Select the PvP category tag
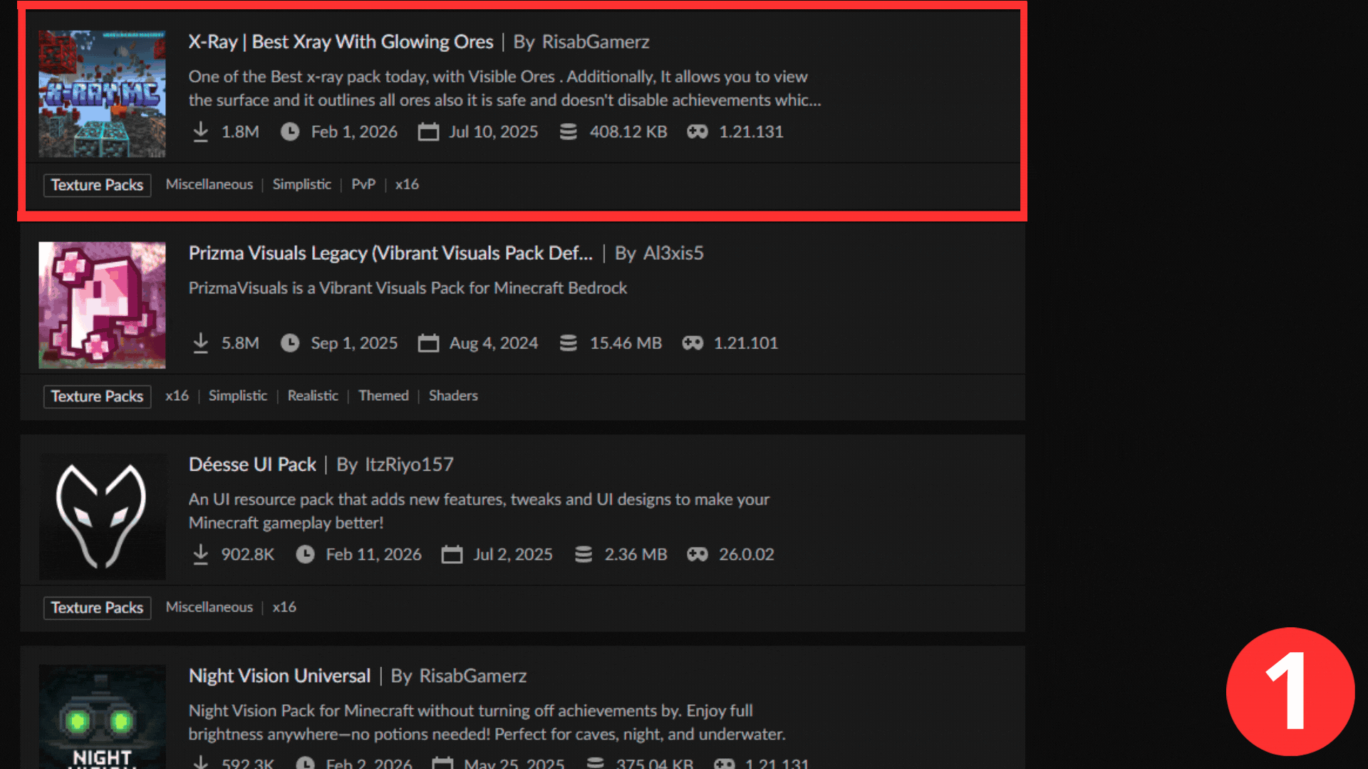The width and height of the screenshot is (1368, 769). click(x=363, y=184)
